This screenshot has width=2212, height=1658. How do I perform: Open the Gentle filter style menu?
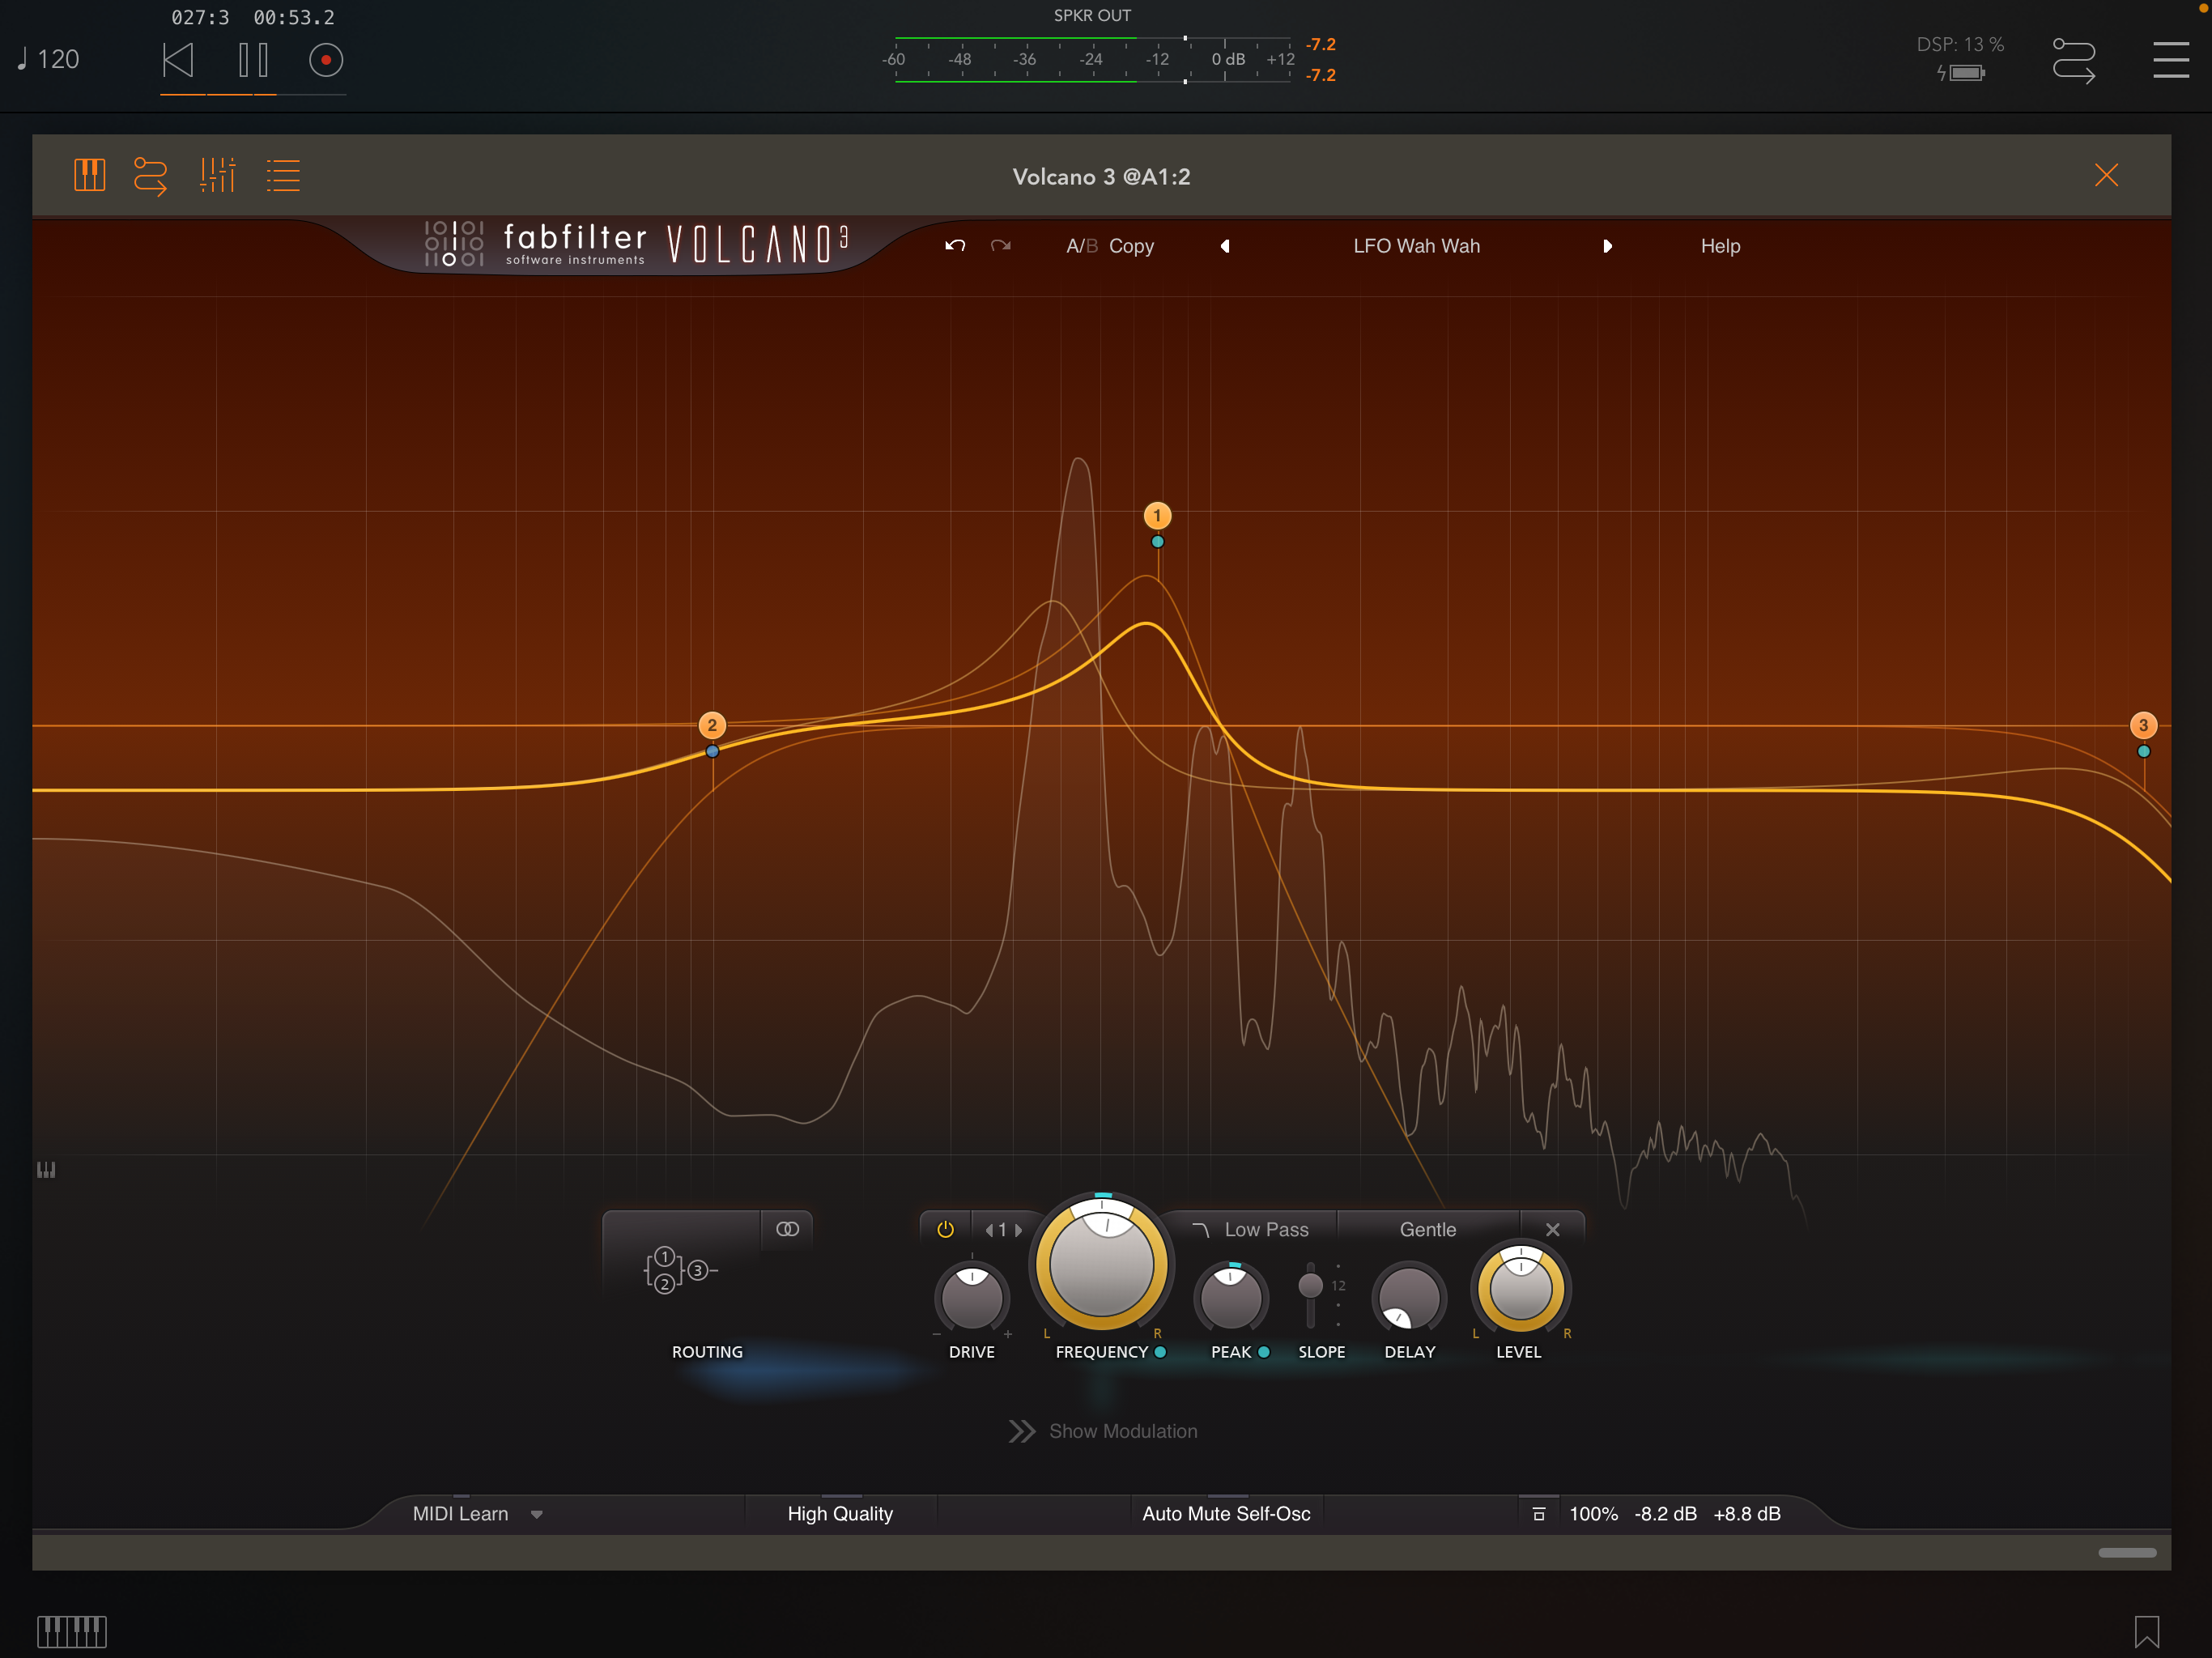coord(1427,1230)
